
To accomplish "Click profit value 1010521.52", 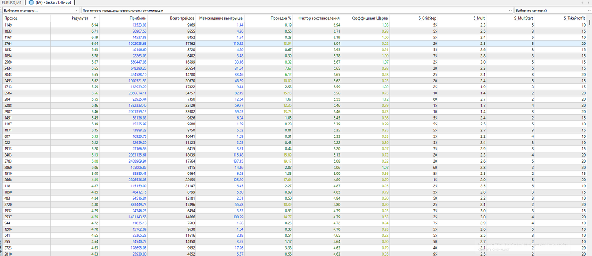I will tap(137, 81).
